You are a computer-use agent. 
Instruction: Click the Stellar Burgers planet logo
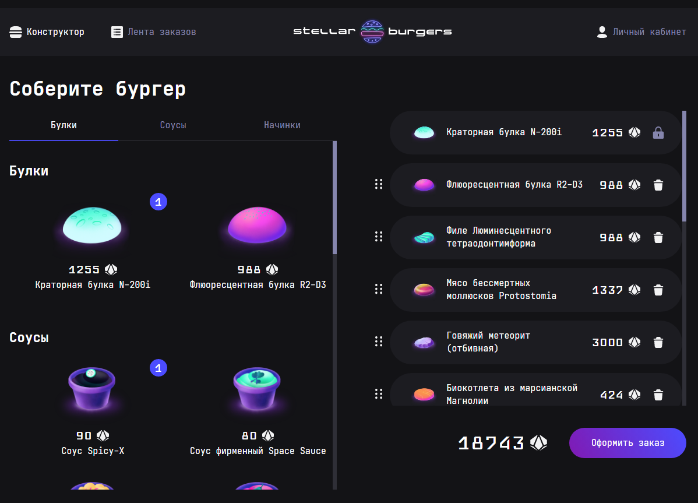tap(372, 31)
